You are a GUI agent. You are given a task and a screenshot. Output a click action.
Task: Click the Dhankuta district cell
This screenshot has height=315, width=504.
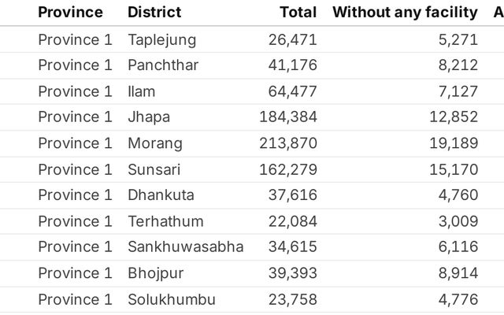tap(161, 195)
